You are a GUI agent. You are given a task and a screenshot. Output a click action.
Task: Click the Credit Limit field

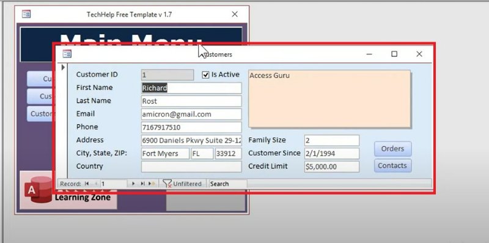pos(332,166)
